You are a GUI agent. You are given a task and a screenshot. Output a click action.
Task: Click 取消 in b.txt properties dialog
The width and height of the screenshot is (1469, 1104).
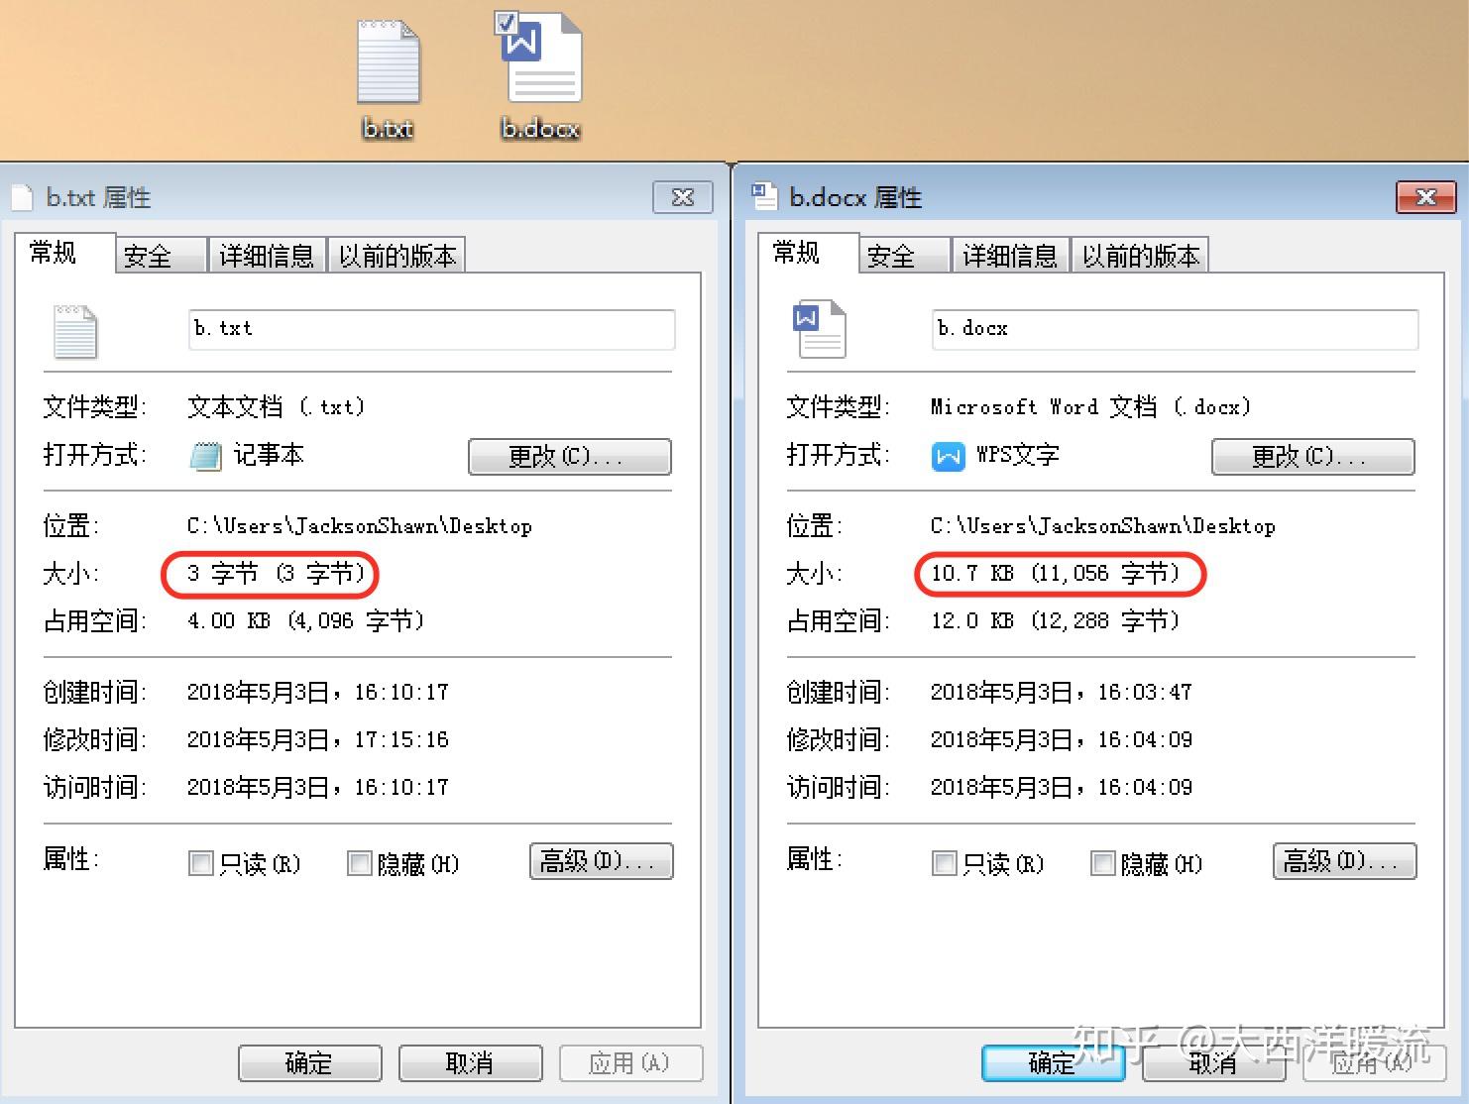pos(471,1063)
